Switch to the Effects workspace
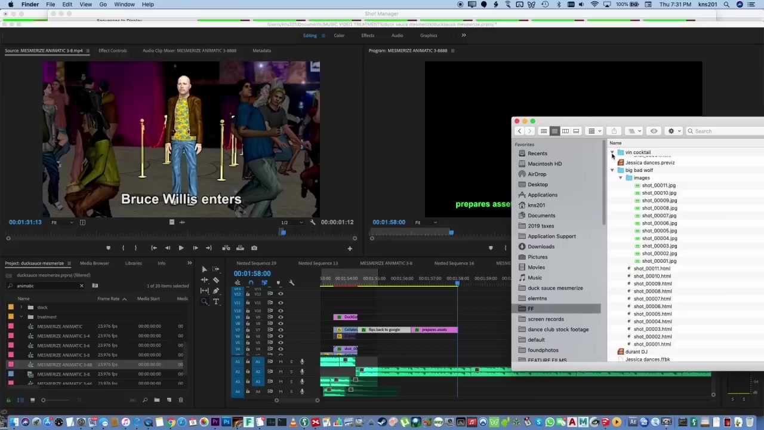Screen dimensions: 764x430 [368, 35]
